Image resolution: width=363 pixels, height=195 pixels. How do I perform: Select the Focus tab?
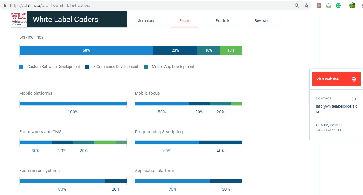point(184,21)
